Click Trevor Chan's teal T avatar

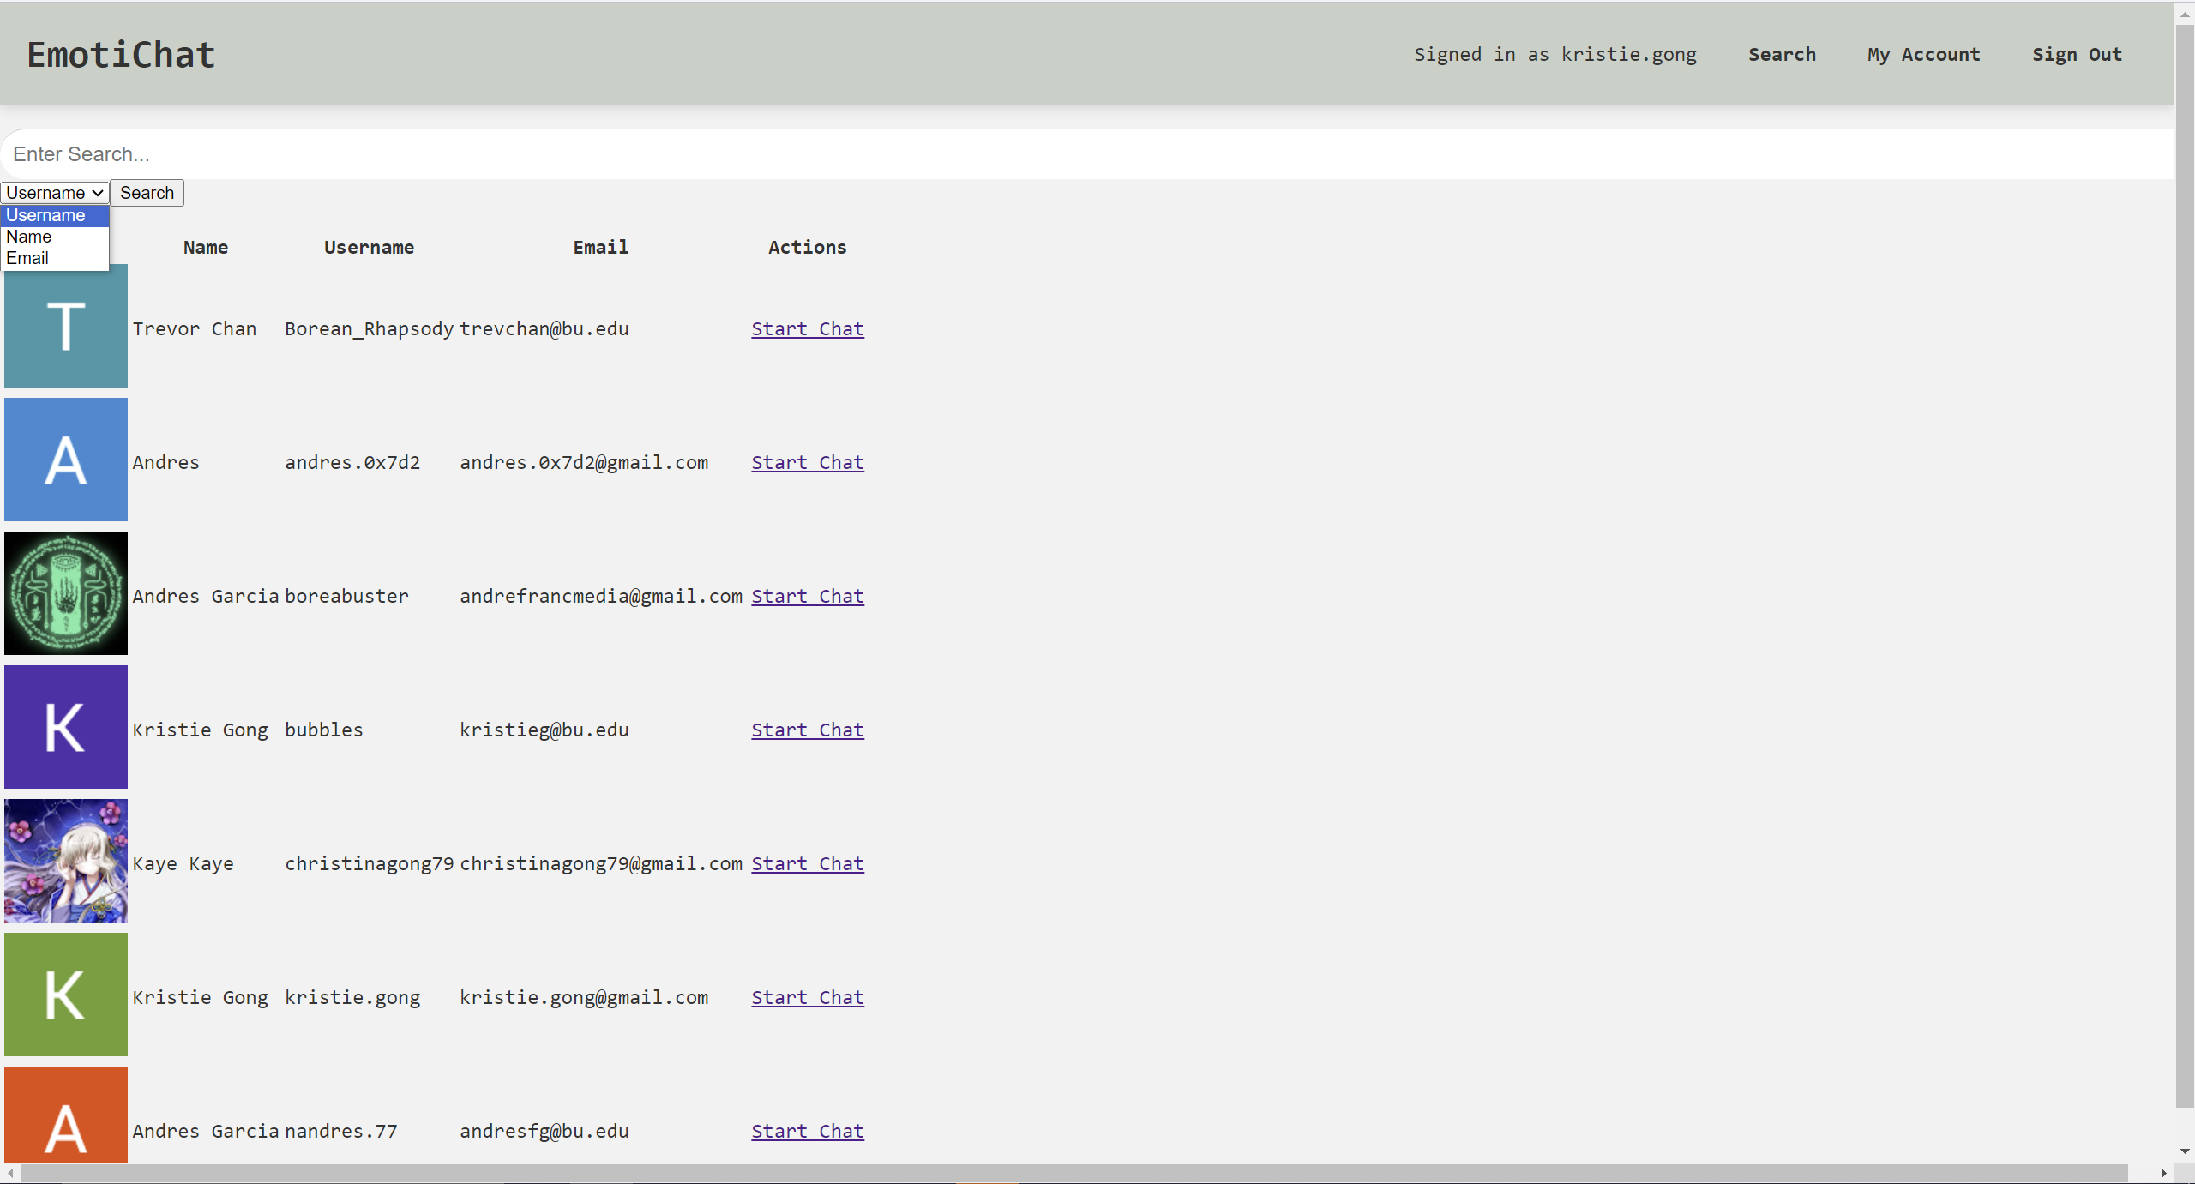[x=66, y=326]
